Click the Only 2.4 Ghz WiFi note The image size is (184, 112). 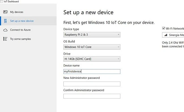pyautogui.click(x=173, y=44)
